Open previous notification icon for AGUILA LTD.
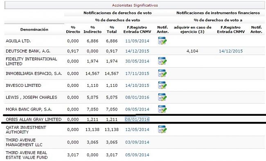 click(x=162, y=41)
